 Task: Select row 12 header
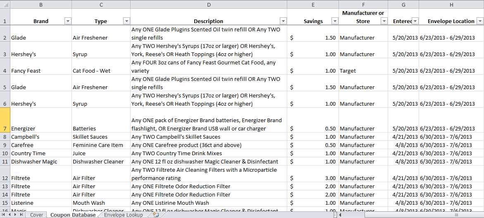point(5,174)
